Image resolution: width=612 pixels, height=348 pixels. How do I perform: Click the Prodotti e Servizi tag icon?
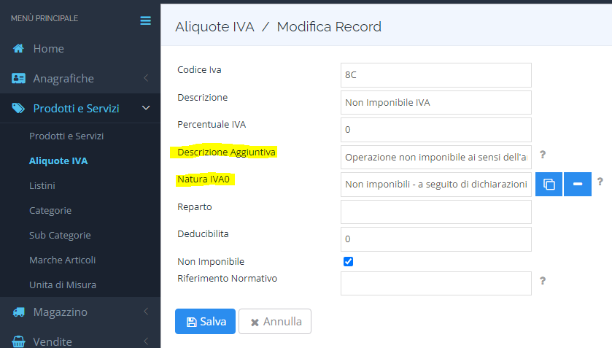(19, 109)
